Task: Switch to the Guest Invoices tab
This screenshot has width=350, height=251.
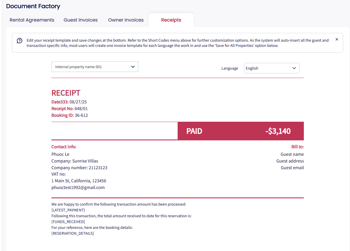Action: point(81,20)
